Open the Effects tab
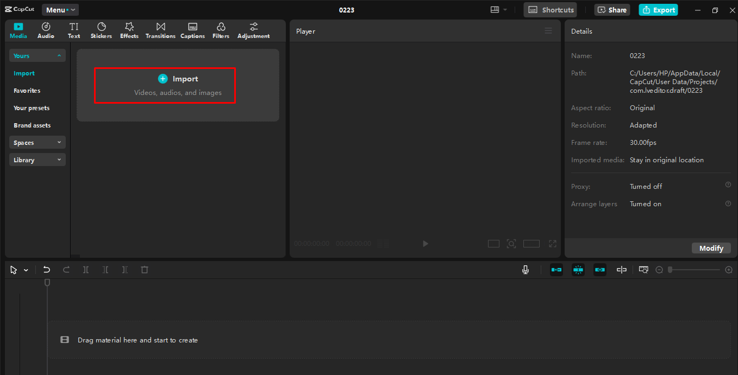This screenshot has width=738, height=375. pyautogui.click(x=129, y=30)
